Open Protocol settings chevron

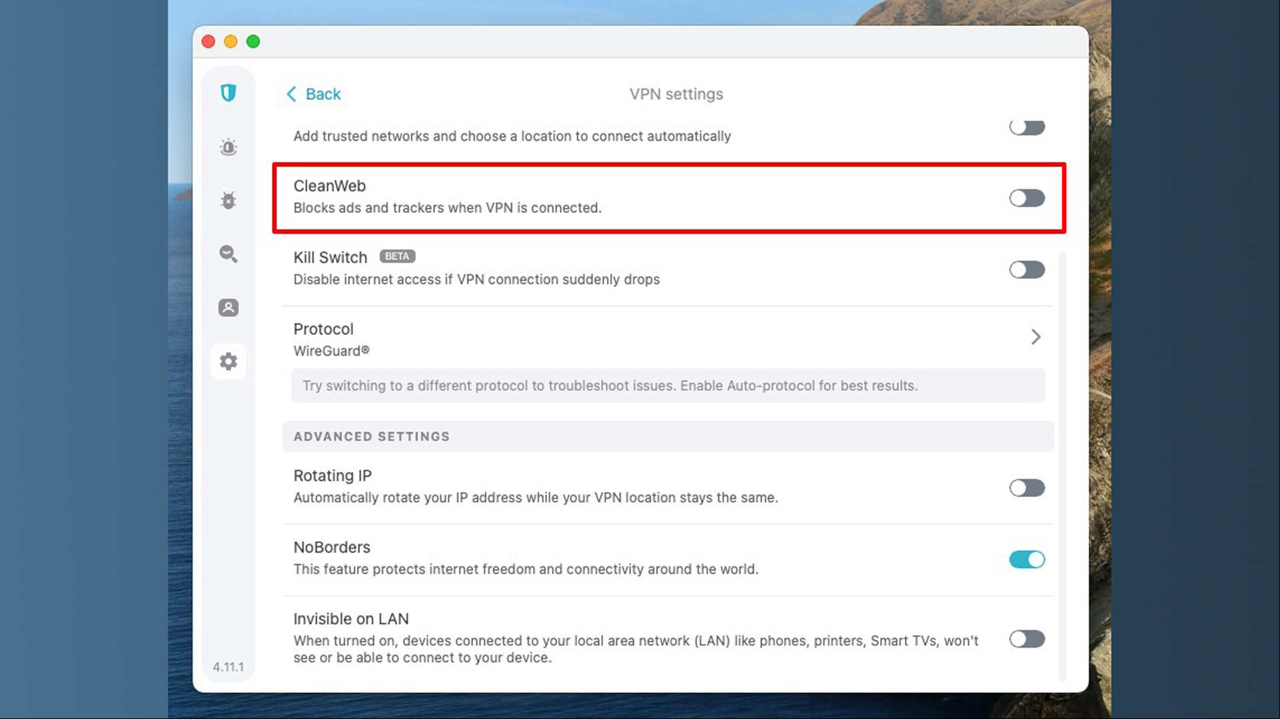coord(1035,337)
